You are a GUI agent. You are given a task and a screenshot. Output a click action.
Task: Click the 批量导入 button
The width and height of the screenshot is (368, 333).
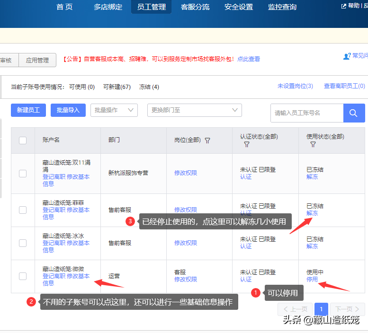(68, 110)
